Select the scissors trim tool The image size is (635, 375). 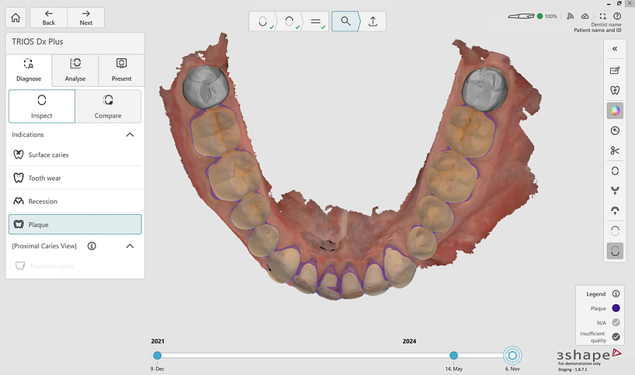click(615, 151)
